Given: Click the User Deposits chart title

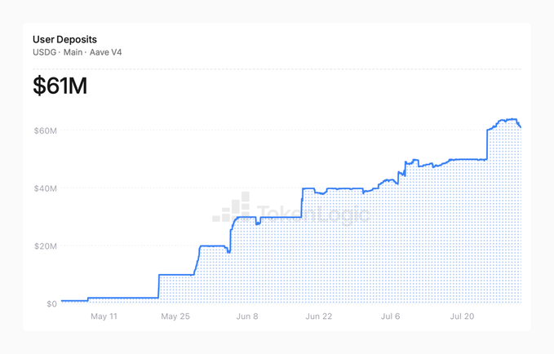Looking at the screenshot, I should (x=64, y=39).
